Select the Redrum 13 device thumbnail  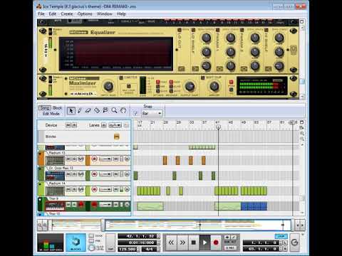click(x=55, y=160)
